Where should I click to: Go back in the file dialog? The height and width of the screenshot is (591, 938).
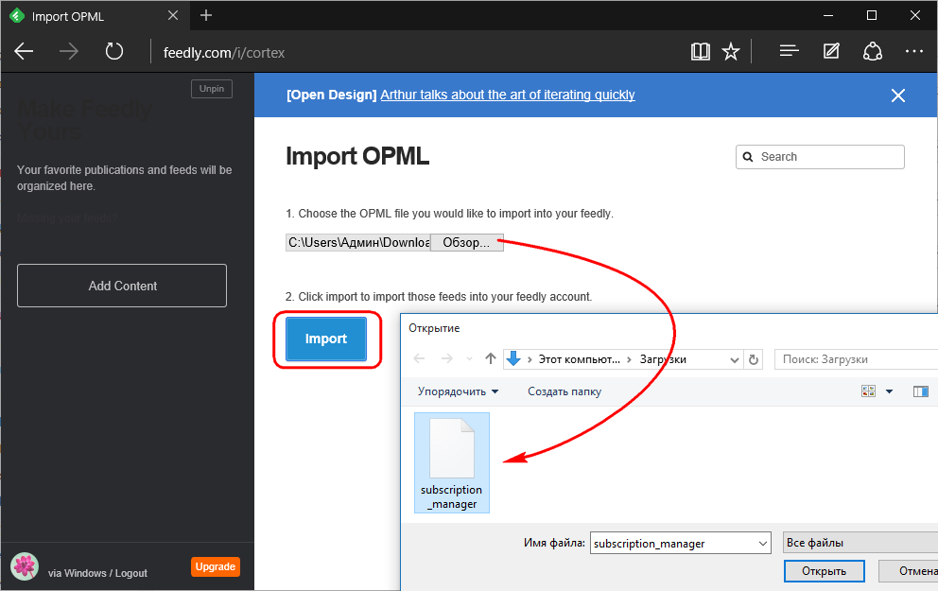(419, 359)
